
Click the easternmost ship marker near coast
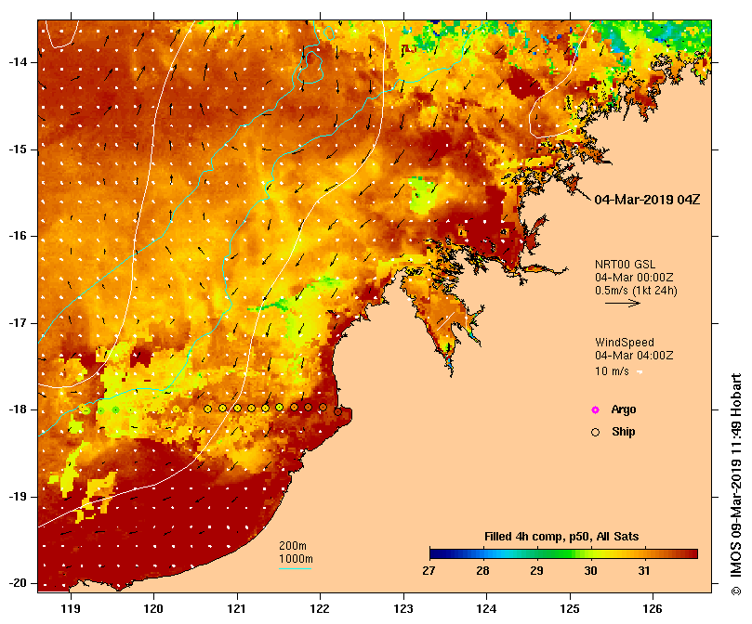pos(337,411)
